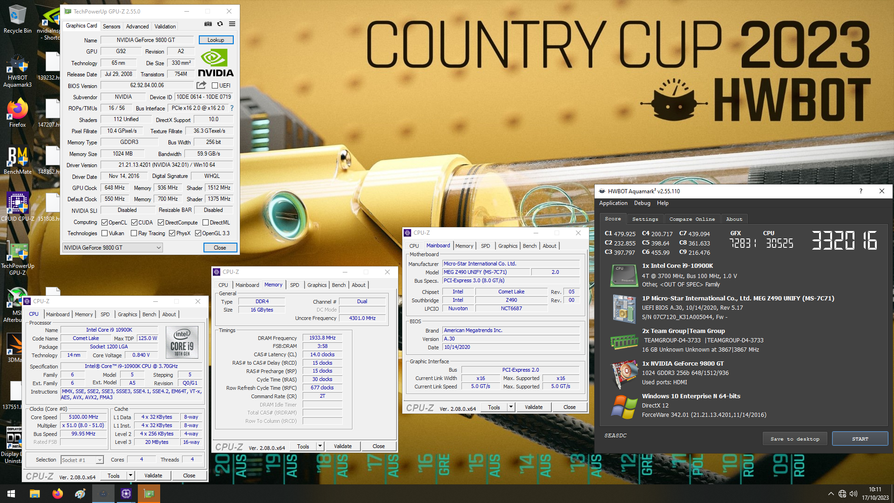This screenshot has height=503, width=894.
Task: Open Compare Online tab in Aquamark
Action: (692, 219)
